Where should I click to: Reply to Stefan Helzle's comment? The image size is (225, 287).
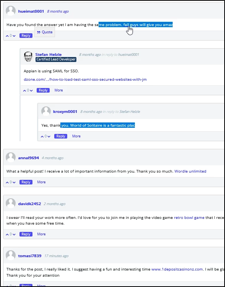[43, 90]
